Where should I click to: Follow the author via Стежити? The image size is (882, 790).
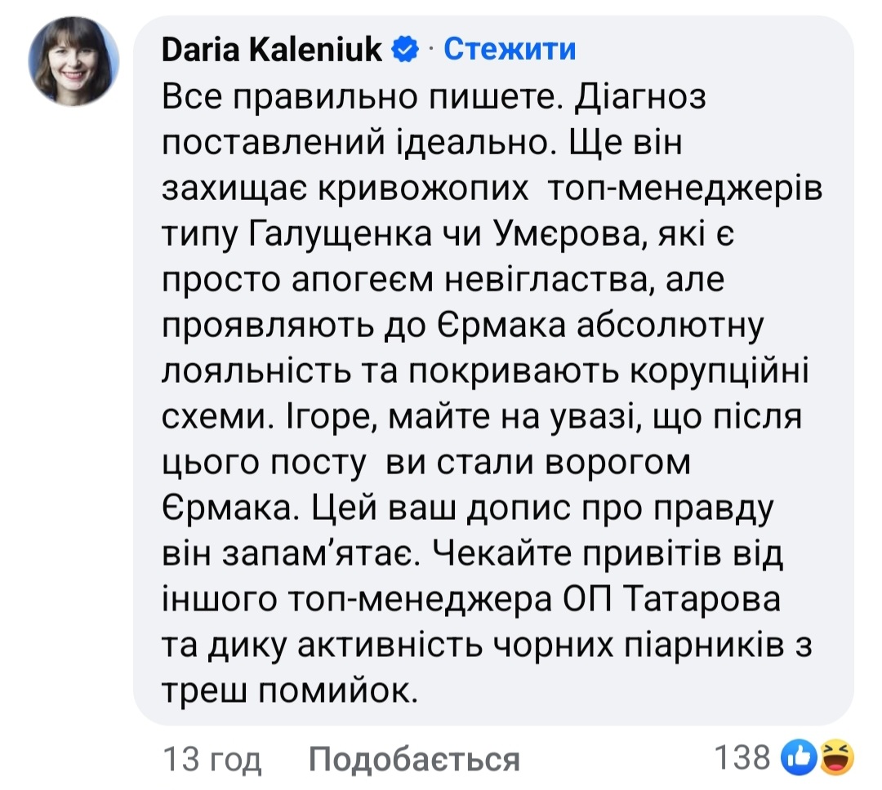coord(510,49)
